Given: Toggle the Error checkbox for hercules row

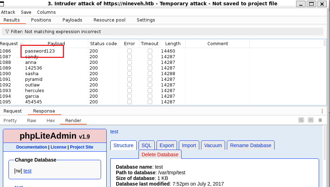Looking at the screenshot, I should pyautogui.click(x=129, y=91).
